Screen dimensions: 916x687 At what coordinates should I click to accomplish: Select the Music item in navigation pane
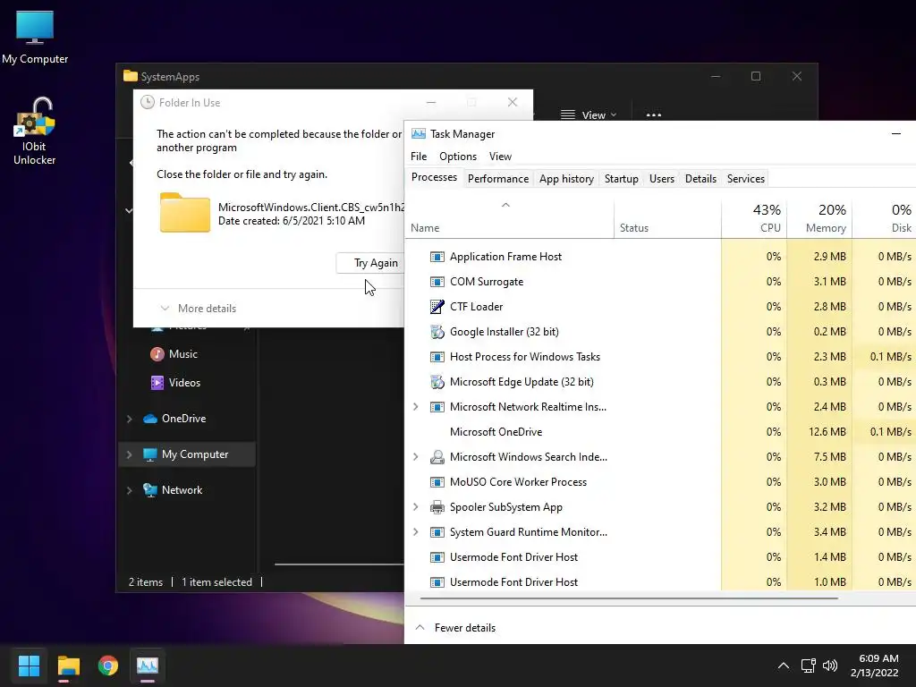point(187,354)
